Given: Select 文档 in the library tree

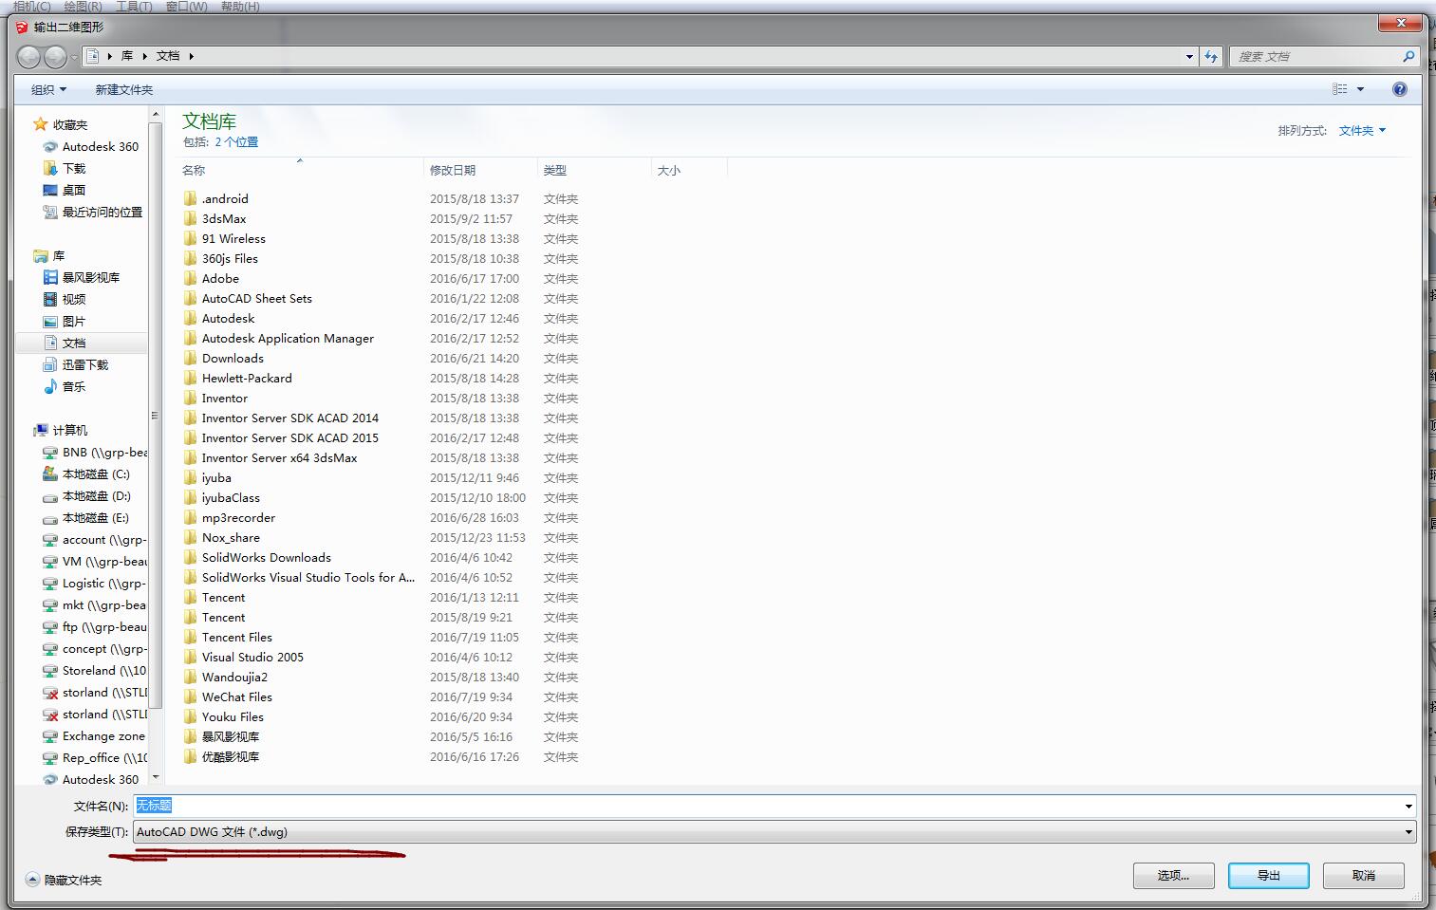Looking at the screenshot, I should pyautogui.click(x=74, y=344).
